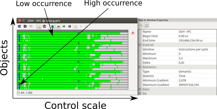Open the data window from histogram toolbar

tap(25, 26)
